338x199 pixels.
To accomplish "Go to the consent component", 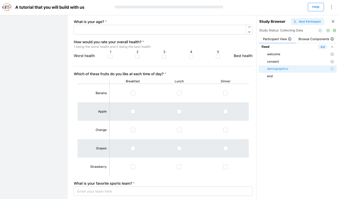I will 273,62.
